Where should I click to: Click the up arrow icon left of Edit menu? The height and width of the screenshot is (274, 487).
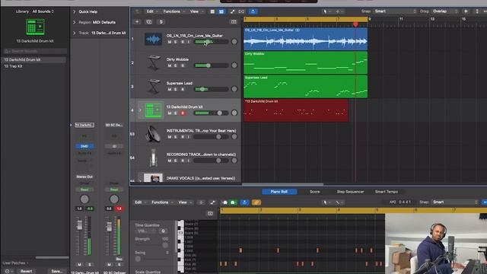tap(137, 11)
